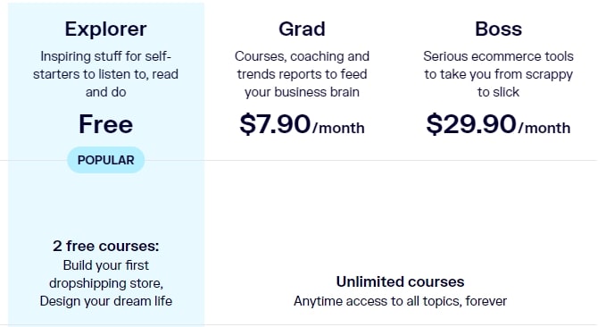Click 'Design your dream life' course text
This screenshot has width=614, height=327.
[105, 301]
